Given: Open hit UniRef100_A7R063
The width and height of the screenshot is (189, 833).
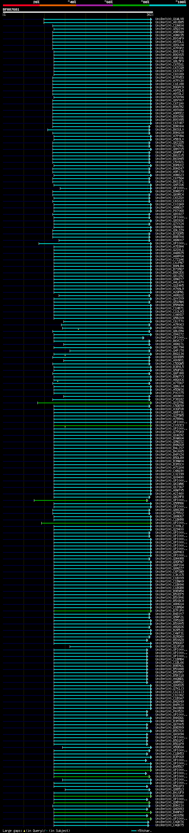Looking at the screenshot, I should (170, 325).
